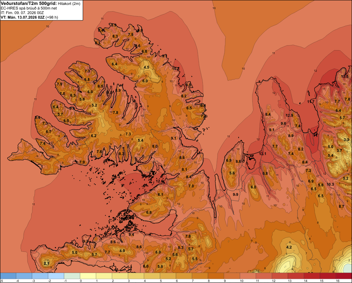This screenshot has width=352, height=283.
Task: Click the 4.5 temperature label
Action: [x=146, y=67]
